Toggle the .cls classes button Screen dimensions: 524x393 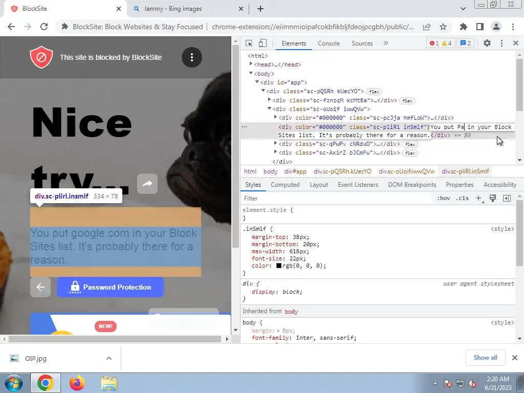pyautogui.click(x=462, y=199)
